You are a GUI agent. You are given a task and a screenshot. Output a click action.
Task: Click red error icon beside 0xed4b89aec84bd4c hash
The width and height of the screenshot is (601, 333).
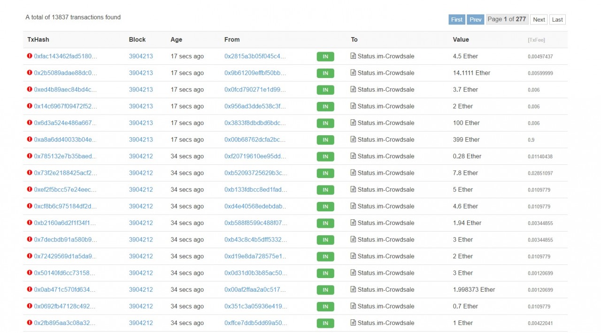click(x=30, y=90)
